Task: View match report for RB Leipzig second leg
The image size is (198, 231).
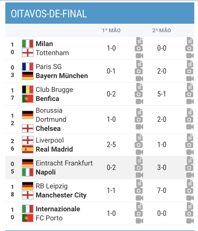Action: pos(190,183)
